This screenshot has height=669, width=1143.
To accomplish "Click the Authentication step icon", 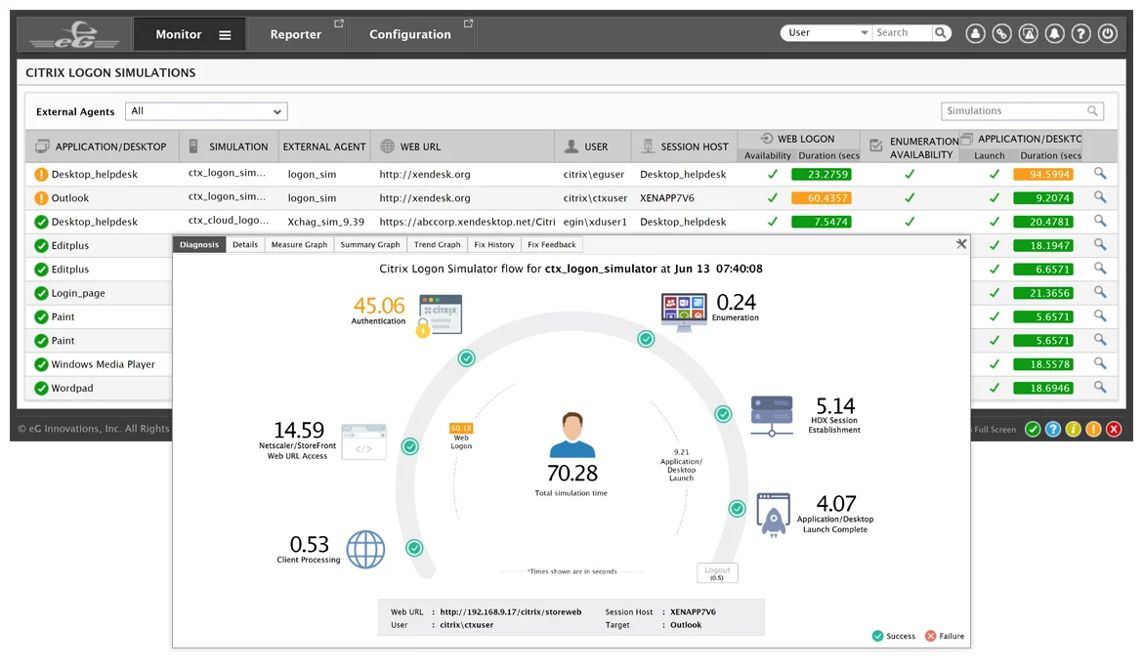I will point(440,315).
